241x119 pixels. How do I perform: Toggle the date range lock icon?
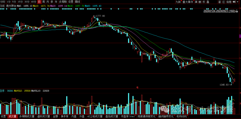[237, 11]
